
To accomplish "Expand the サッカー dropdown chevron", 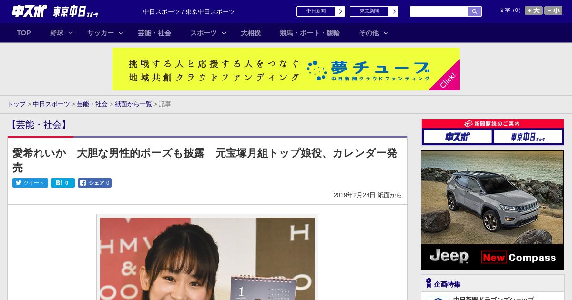I will click(x=121, y=33).
